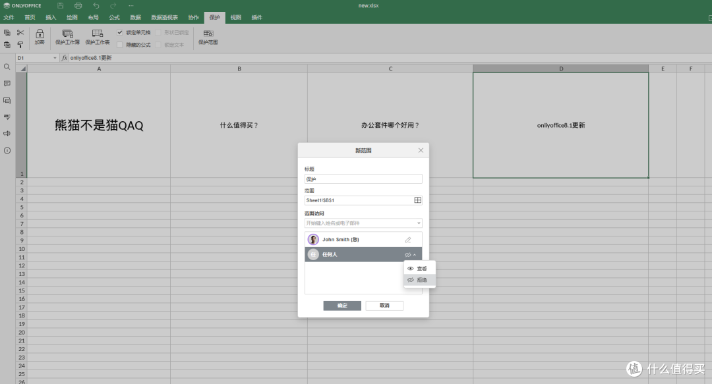Close the 新范围 dialog

(421, 150)
